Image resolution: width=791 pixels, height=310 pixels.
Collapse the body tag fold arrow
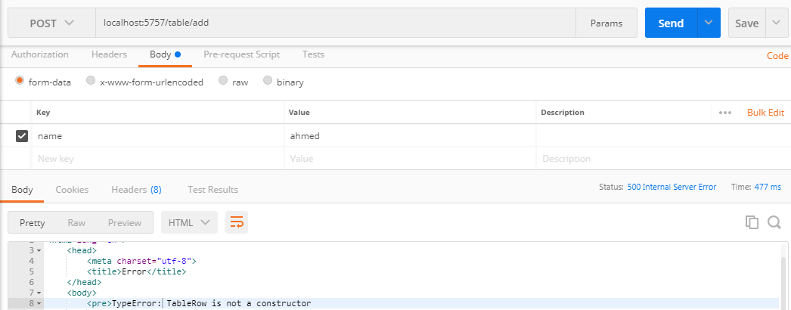click(39, 293)
